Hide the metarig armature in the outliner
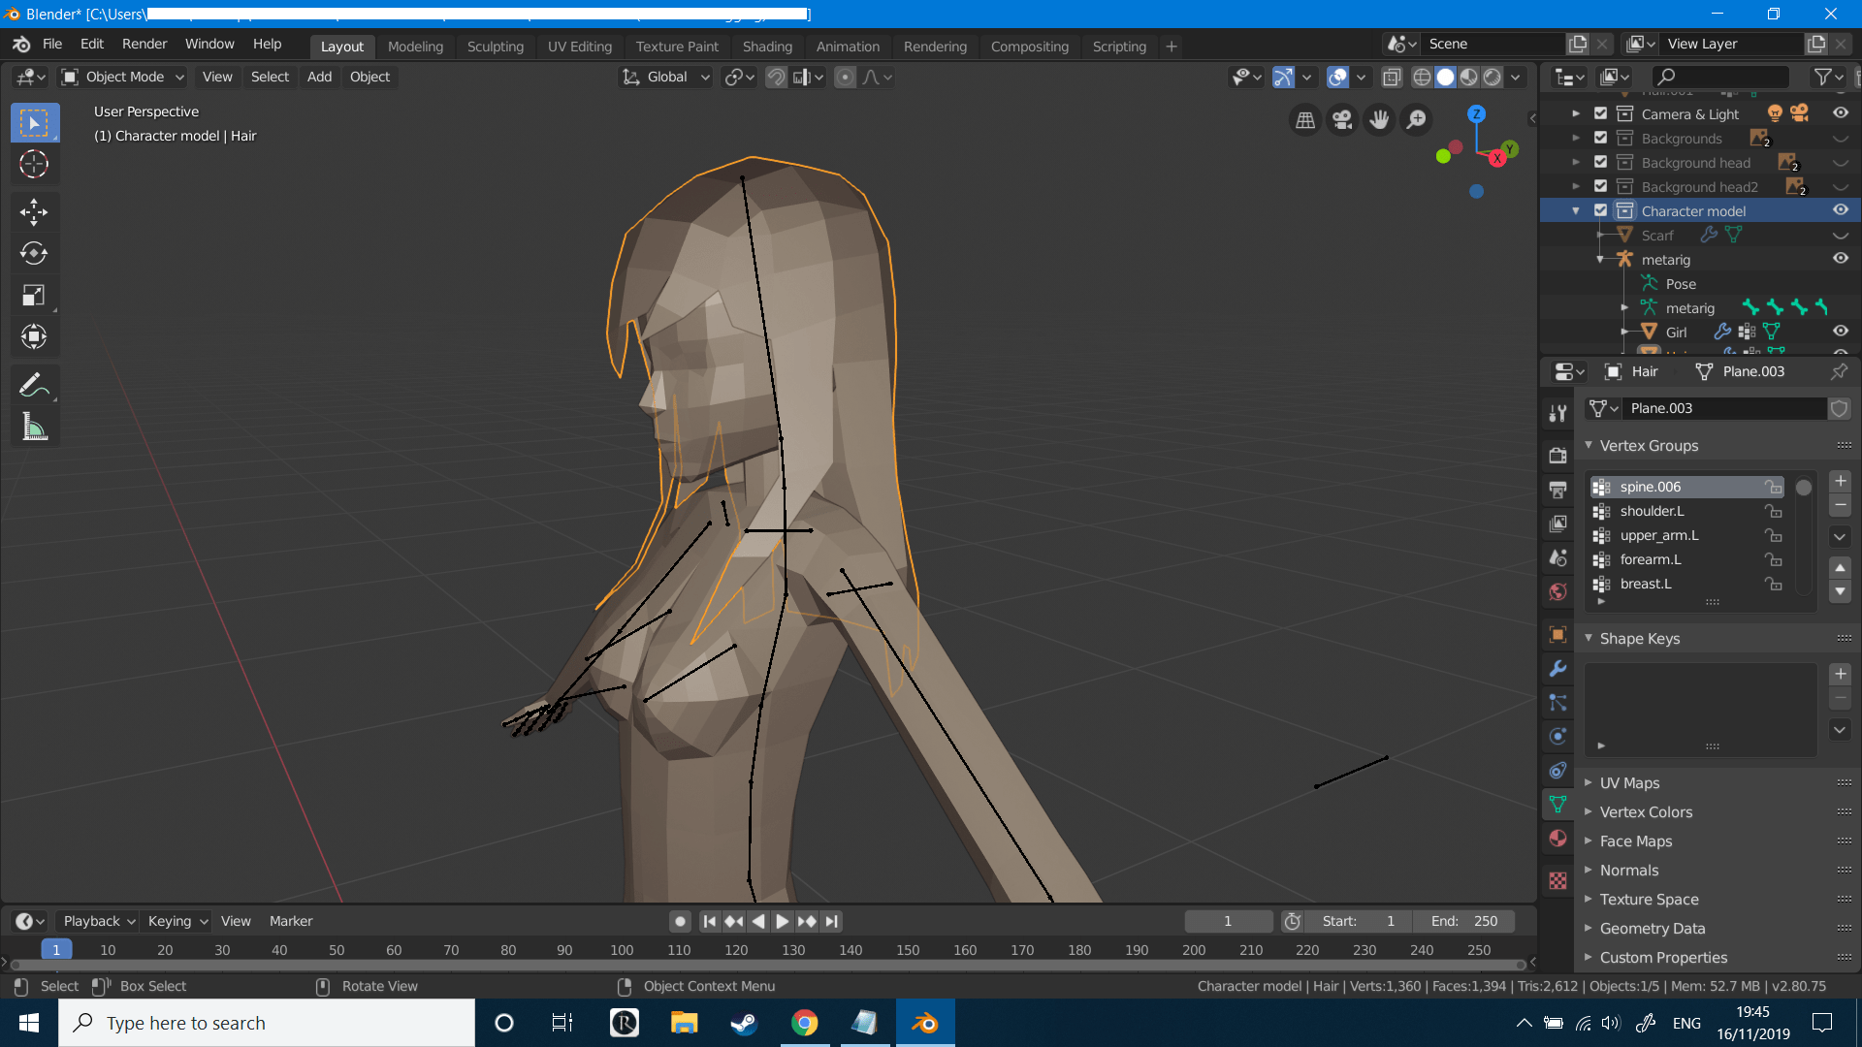The height and width of the screenshot is (1047, 1862). (1841, 259)
